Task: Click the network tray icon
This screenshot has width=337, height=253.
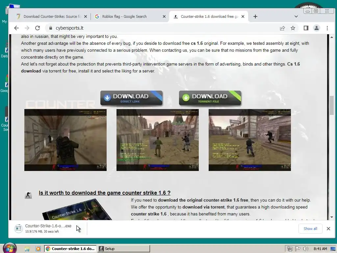Action: tap(290, 249)
